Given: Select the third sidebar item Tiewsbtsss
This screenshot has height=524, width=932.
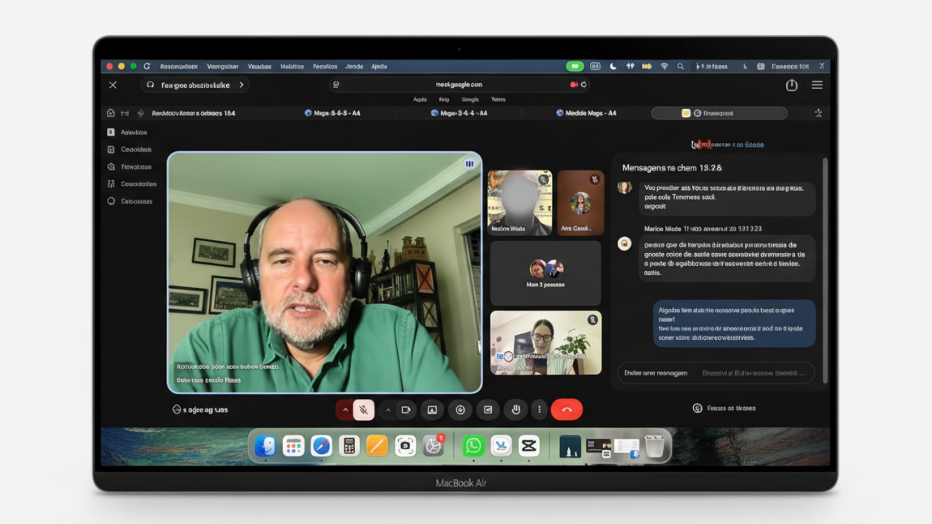Looking at the screenshot, I should click(130, 167).
